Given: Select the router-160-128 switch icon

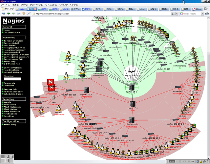Looking at the screenshot, I should click(69, 91).
